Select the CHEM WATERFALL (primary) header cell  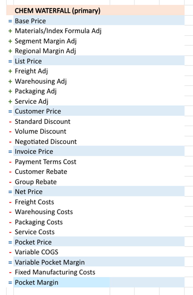point(58,11)
